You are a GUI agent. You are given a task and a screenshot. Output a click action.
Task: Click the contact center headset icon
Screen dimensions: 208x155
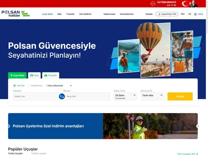click(x=153, y=4)
